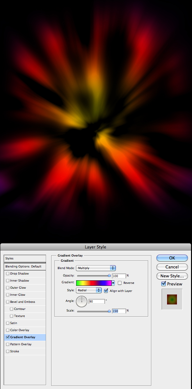Select the Inner Glow style row

coord(25,295)
